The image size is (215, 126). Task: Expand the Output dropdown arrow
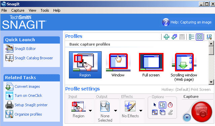116,111
